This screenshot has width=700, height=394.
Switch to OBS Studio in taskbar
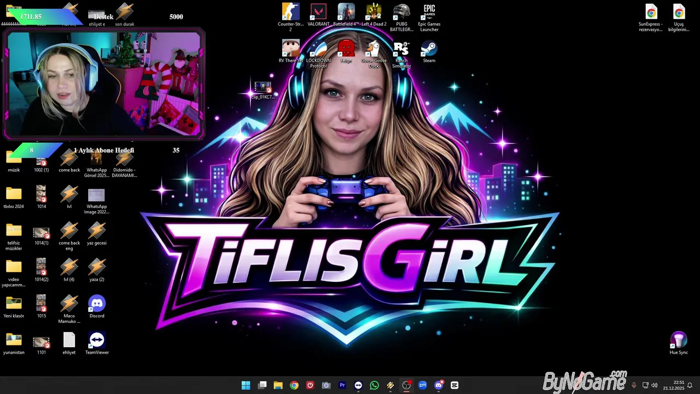(406, 385)
